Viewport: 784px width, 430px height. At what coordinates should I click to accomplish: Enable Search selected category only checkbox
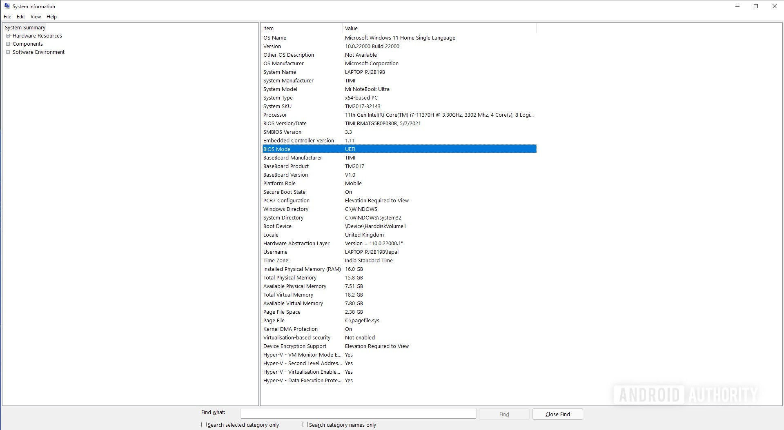pyautogui.click(x=204, y=425)
